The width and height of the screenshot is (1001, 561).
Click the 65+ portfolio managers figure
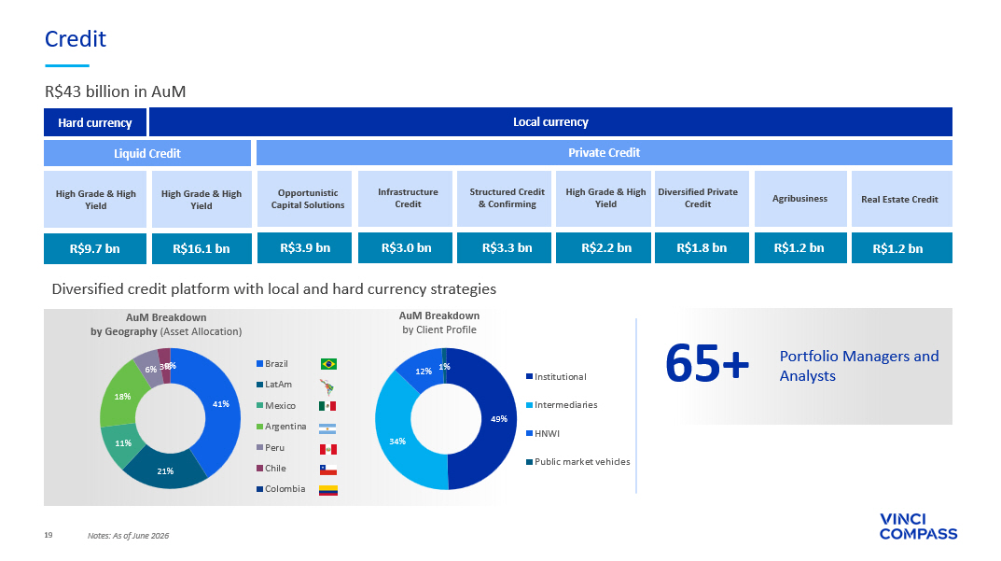click(707, 363)
